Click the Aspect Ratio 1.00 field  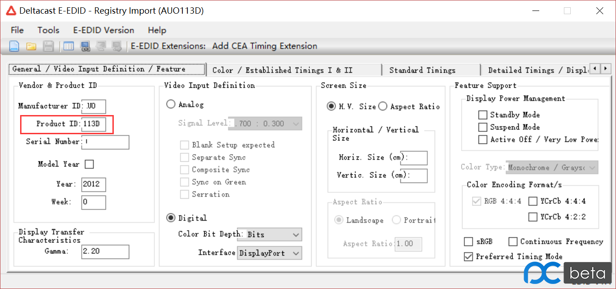(409, 244)
